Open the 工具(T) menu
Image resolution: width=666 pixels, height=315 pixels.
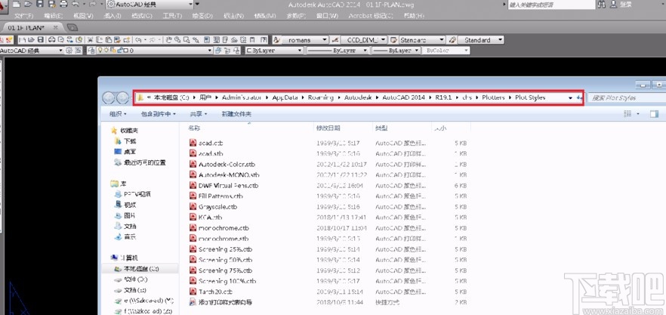(172, 16)
